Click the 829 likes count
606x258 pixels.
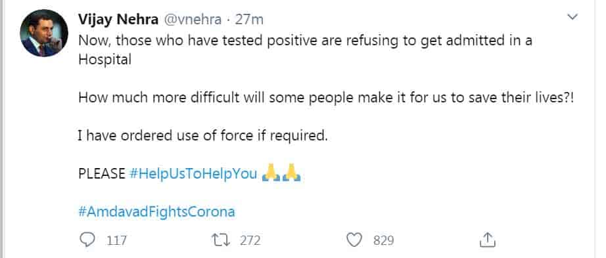pos(383,241)
